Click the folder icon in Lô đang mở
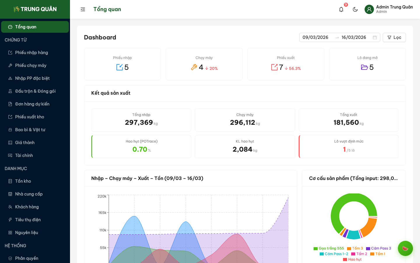Image resolution: width=420 pixels, height=263 pixels. (x=364, y=67)
